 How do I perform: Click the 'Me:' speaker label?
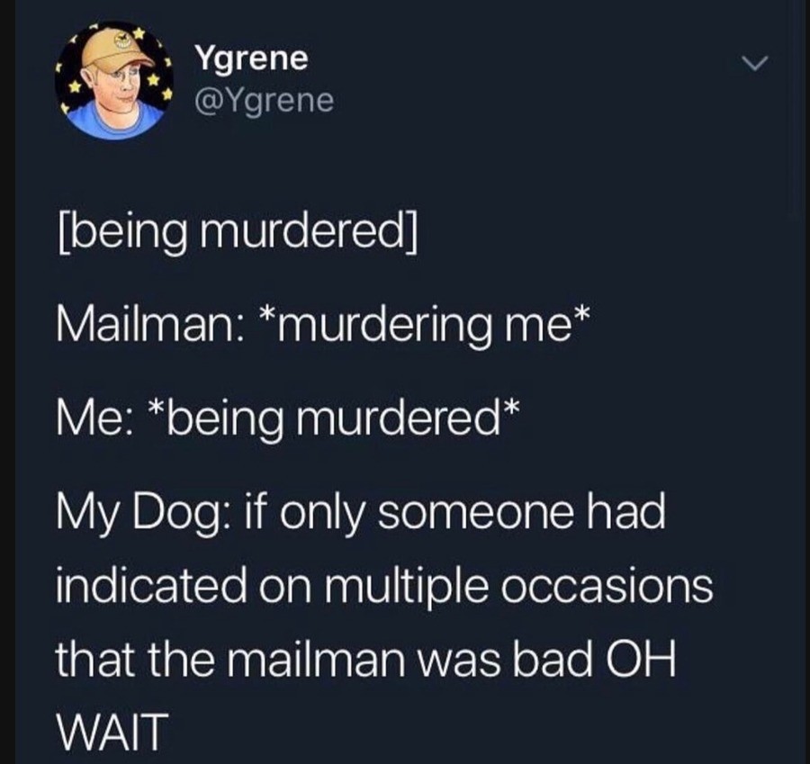96,419
